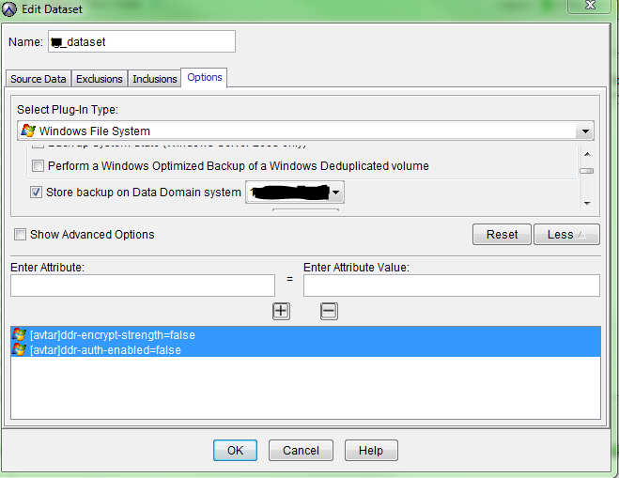Click the options list scroll up arrow
This screenshot has height=478, width=619.
pos(587,154)
